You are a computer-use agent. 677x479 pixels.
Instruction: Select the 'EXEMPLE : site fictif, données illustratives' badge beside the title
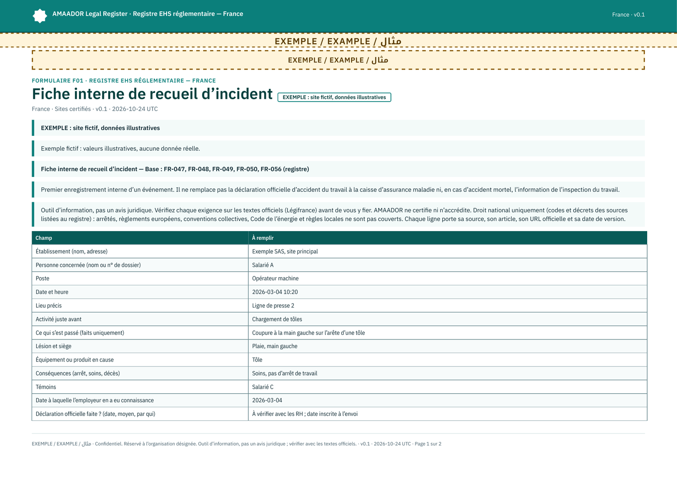pyautogui.click(x=334, y=97)
